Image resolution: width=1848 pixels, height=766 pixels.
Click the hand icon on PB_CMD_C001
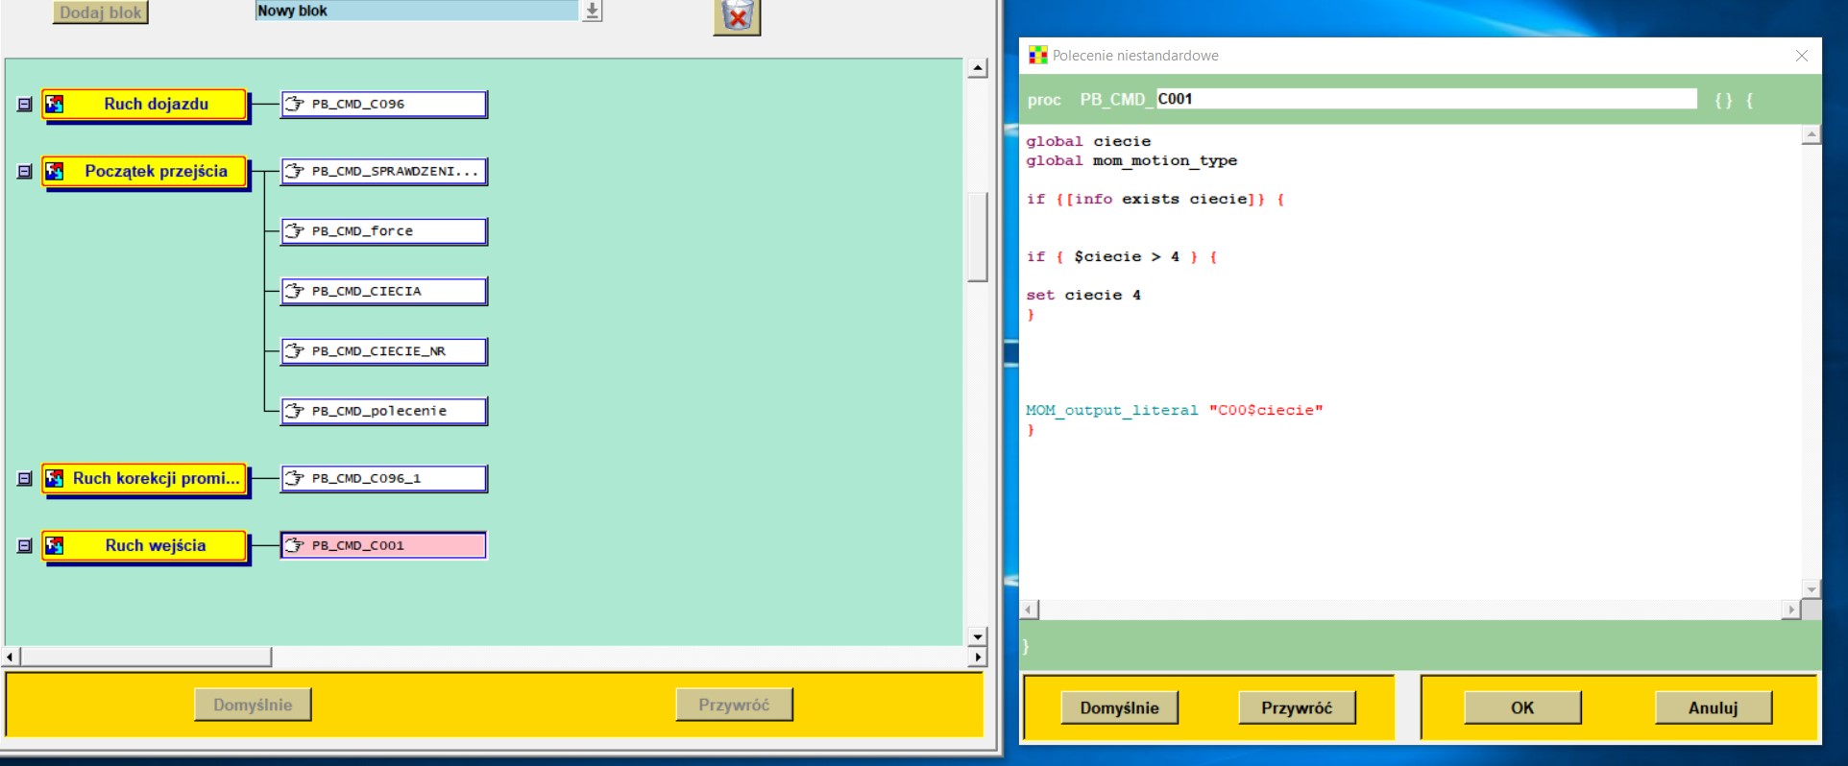point(295,545)
